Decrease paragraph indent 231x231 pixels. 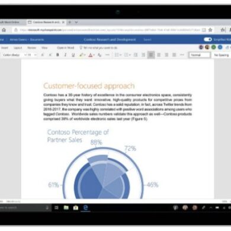[136, 55]
